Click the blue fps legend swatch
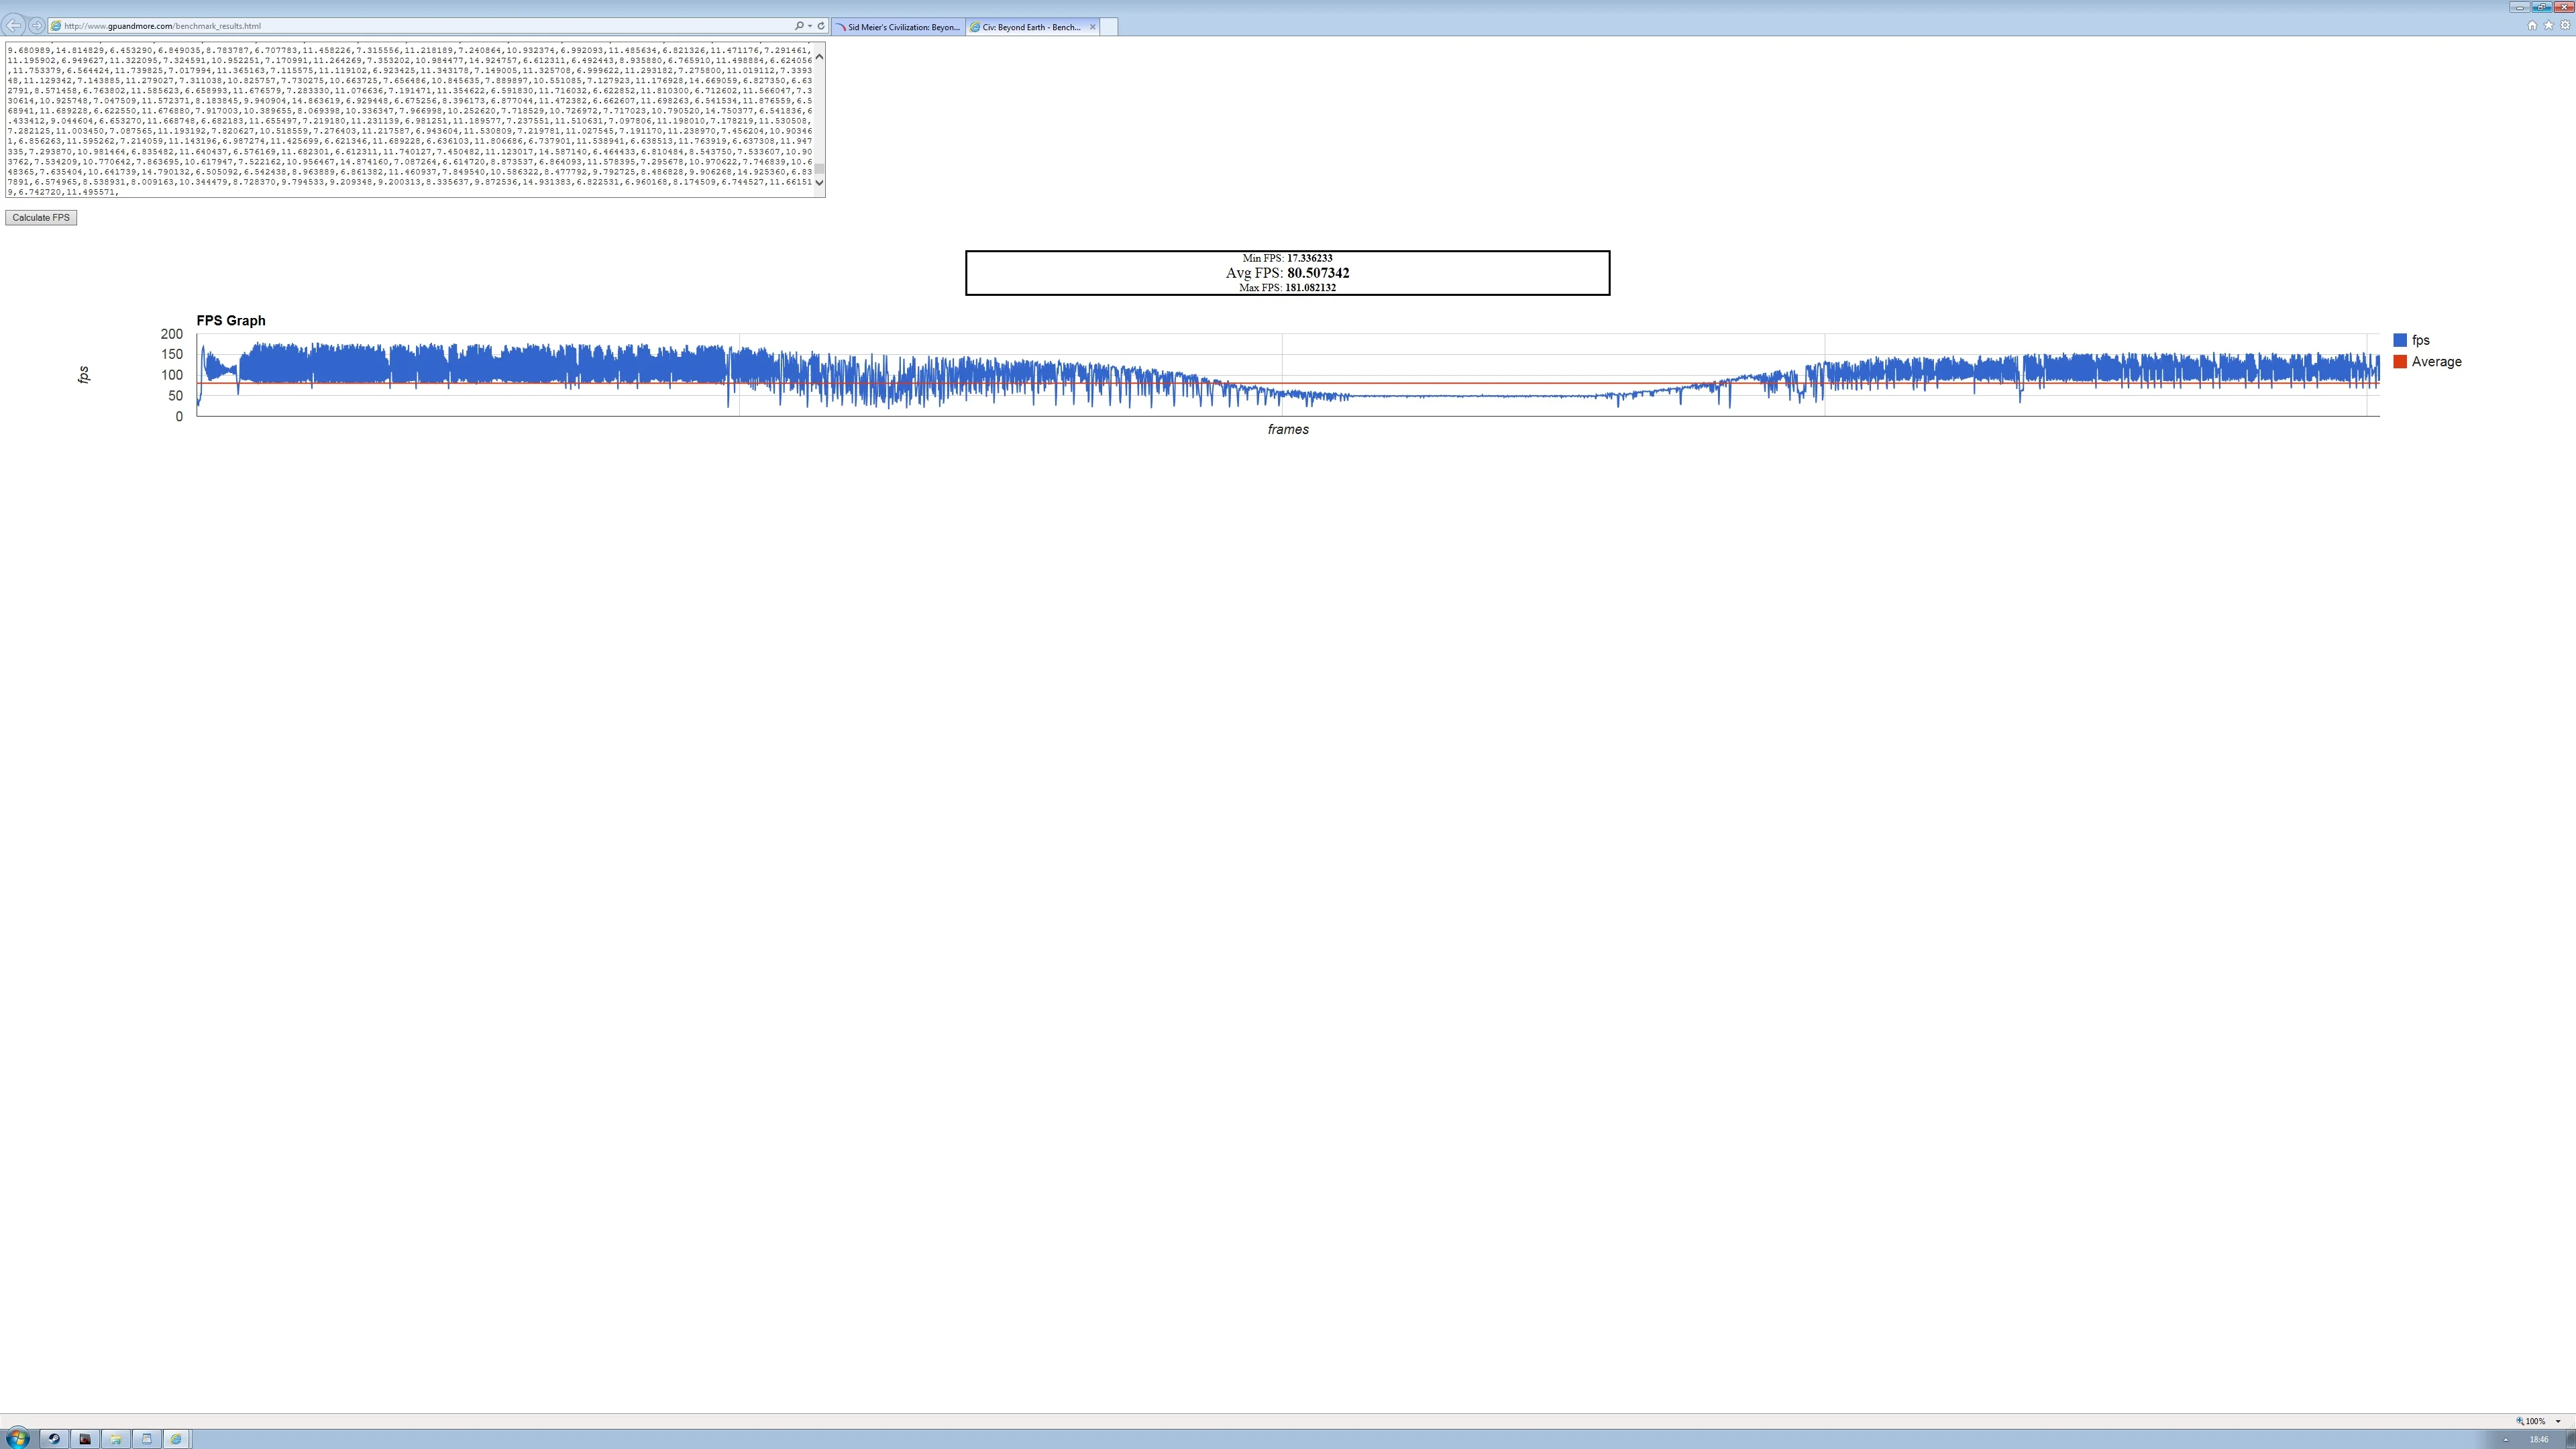Image resolution: width=2576 pixels, height=1449 pixels. 2400,340
